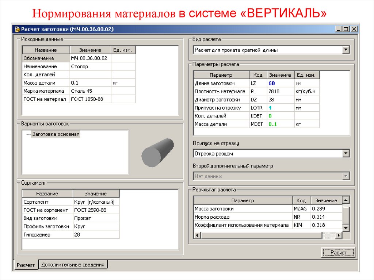Click the results horizontal scrollbar thumb
The image size is (374, 280).
tap(262, 235)
